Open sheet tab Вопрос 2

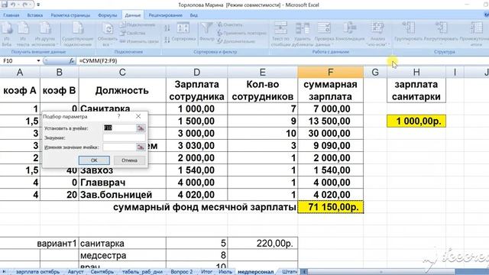[182, 272]
